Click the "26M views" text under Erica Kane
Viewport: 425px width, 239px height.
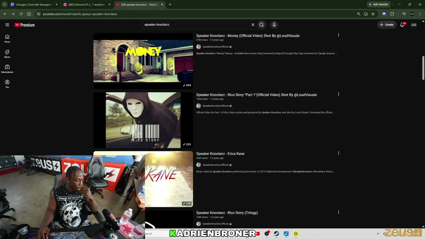[x=202, y=158]
